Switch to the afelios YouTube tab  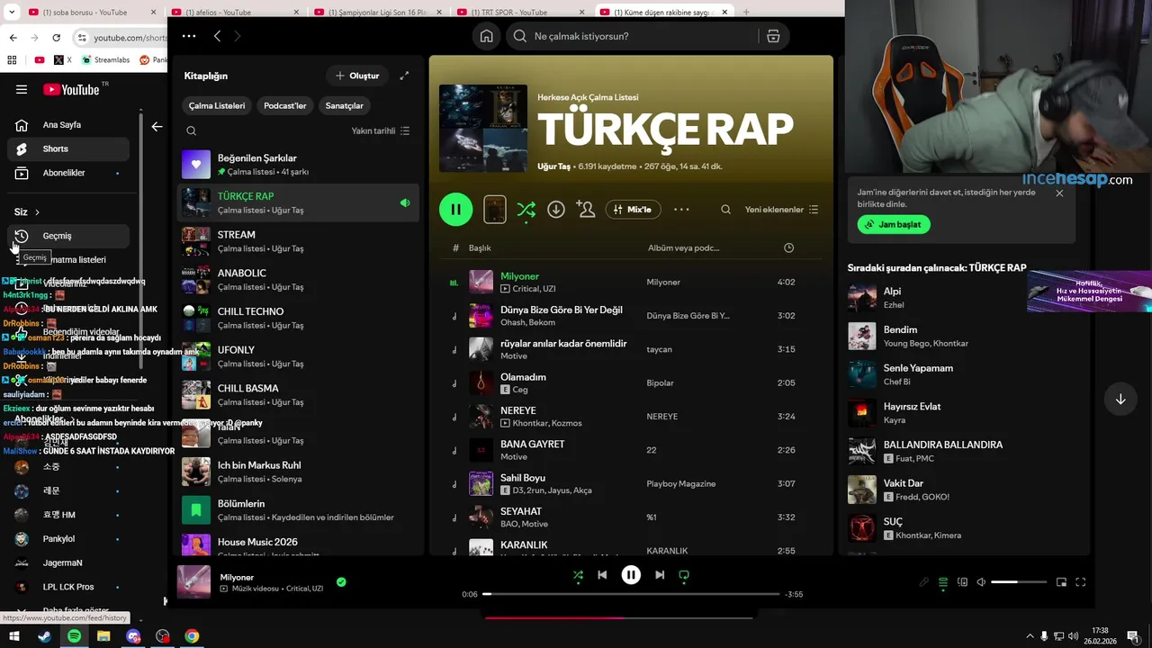tap(236, 12)
